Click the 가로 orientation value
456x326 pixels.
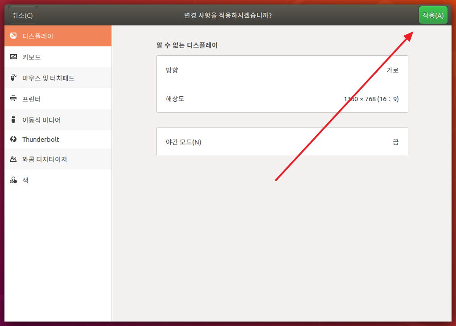pyautogui.click(x=392, y=70)
